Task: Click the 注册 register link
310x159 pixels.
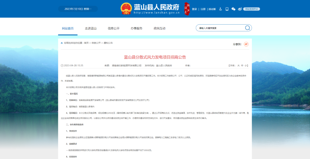Action: point(203,9)
